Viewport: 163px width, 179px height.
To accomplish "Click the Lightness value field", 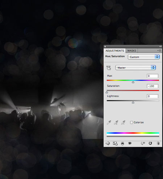I will tap(152, 96).
